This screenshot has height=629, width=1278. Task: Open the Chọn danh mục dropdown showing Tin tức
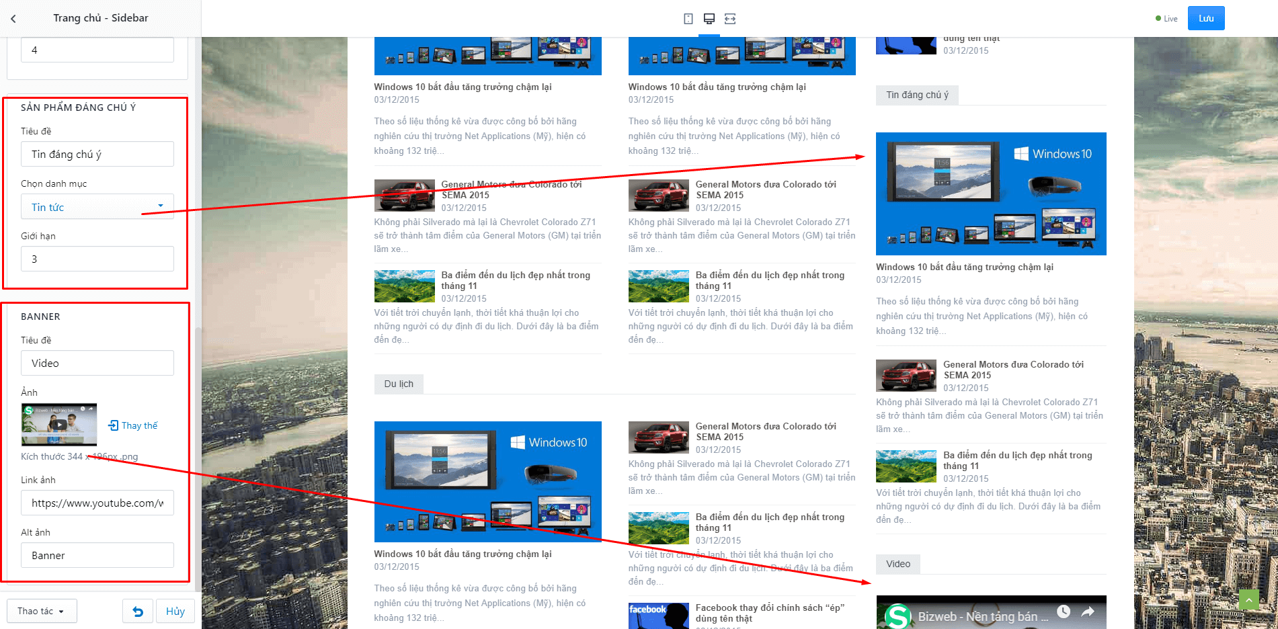97,207
